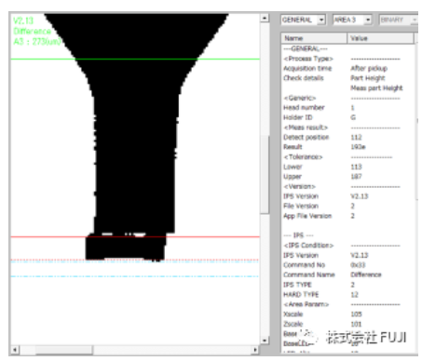This screenshot has height=361, width=422.
Task: Select the Head number row
Action: pyautogui.click(x=347, y=108)
